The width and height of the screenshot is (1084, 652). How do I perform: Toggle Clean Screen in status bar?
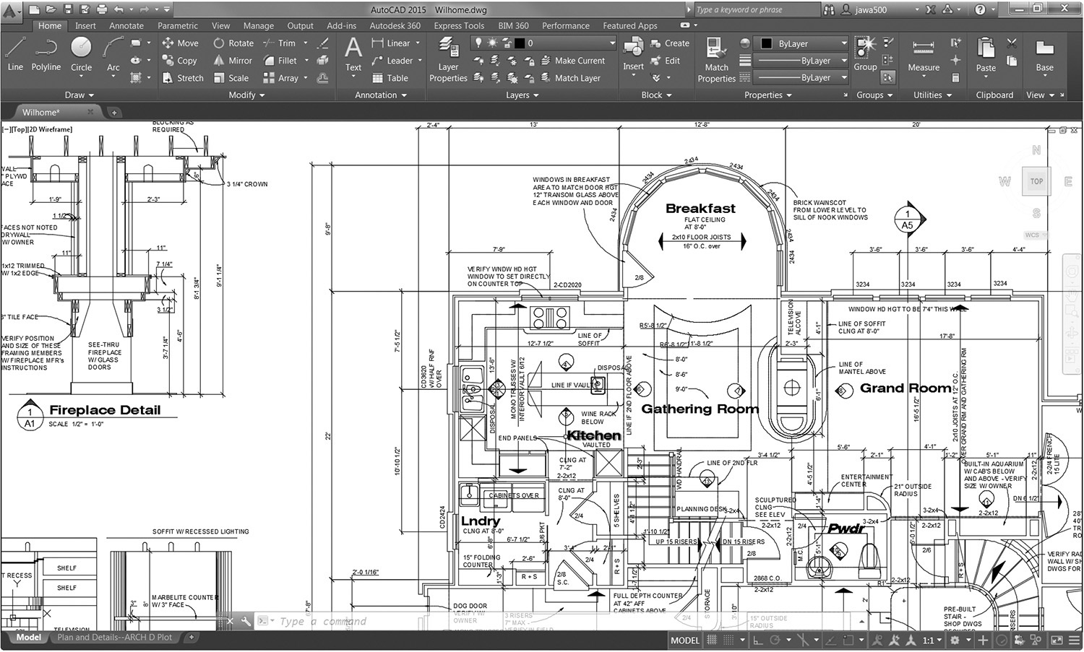(x=1057, y=640)
